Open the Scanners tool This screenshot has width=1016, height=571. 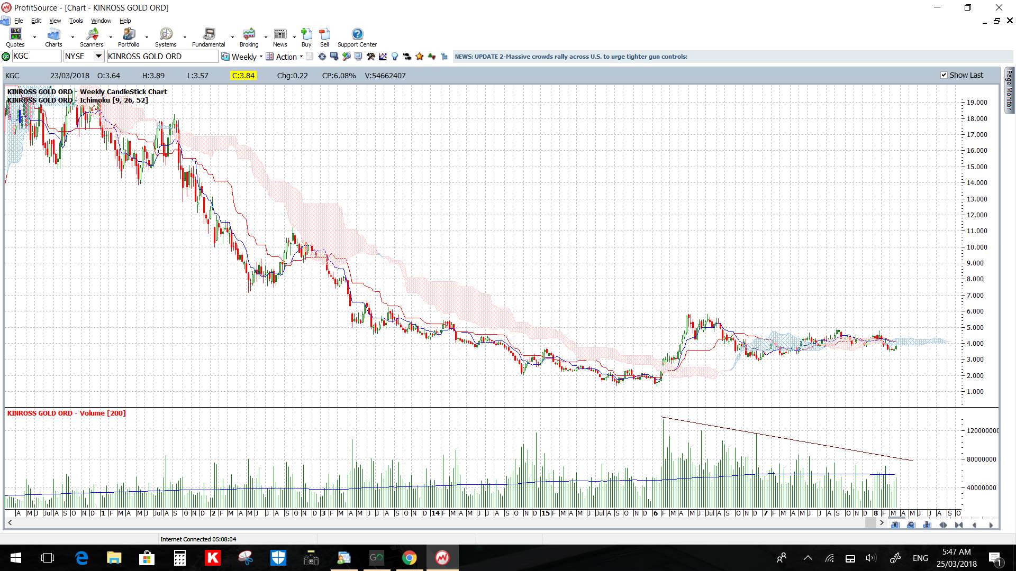point(92,34)
